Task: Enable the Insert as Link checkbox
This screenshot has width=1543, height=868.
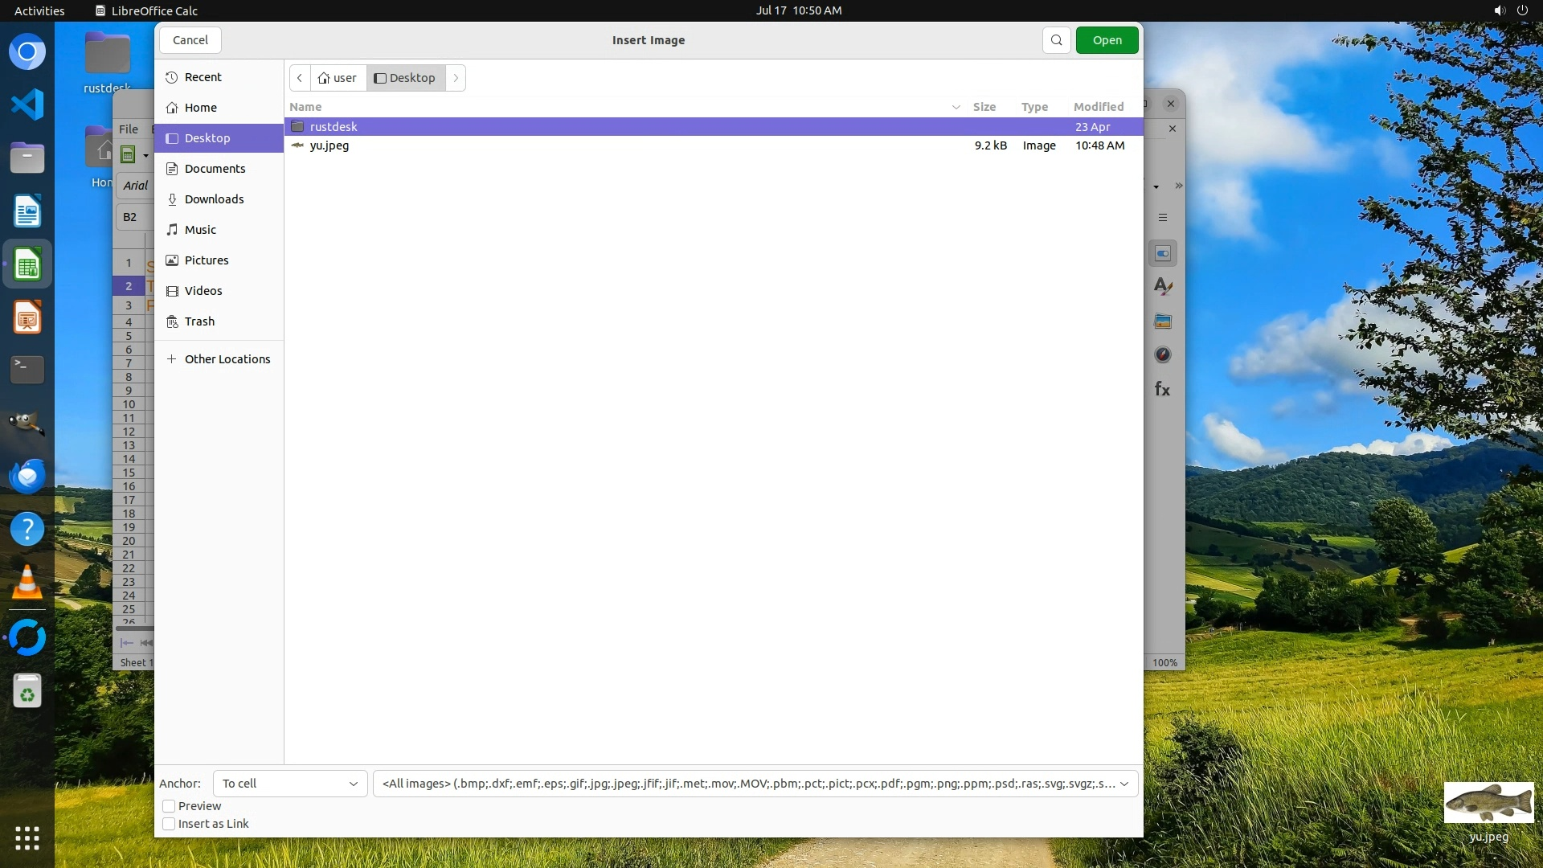Action: pyautogui.click(x=169, y=824)
